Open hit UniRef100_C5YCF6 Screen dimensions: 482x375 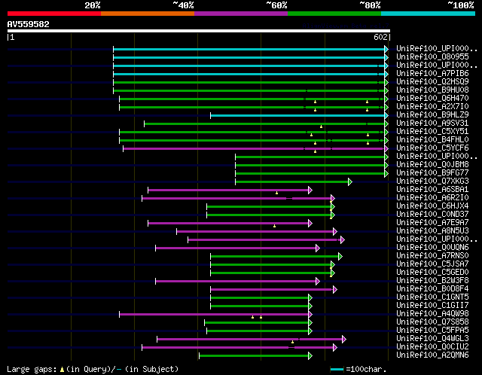coord(432,148)
